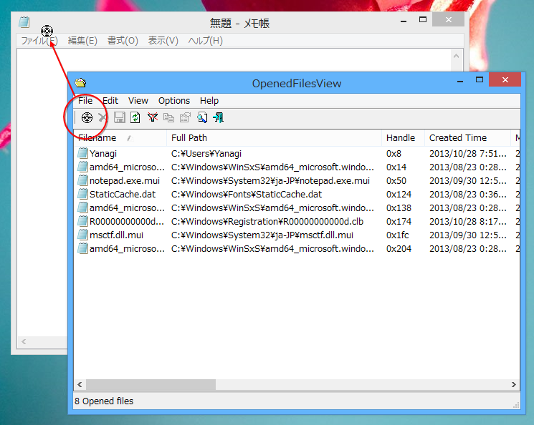Click the handle value 0x50
This screenshot has height=425, width=534.
(396, 181)
